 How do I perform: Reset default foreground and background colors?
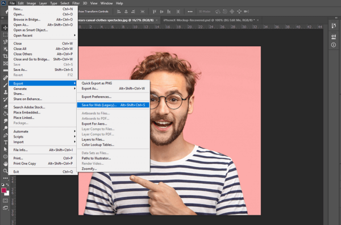(3, 185)
